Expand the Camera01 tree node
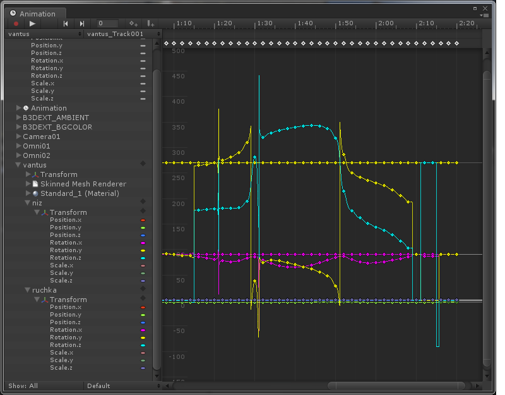The height and width of the screenshot is (395, 505). [18, 137]
